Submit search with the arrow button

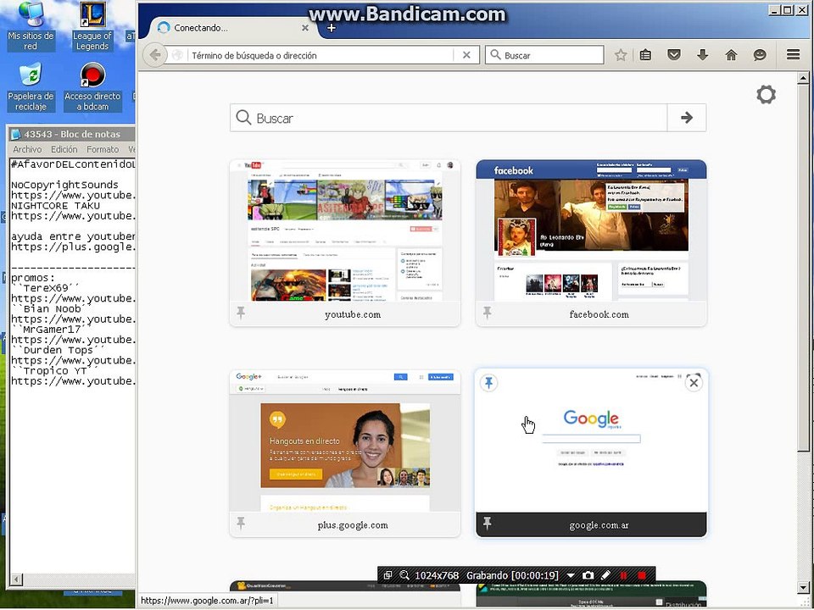[x=686, y=118]
